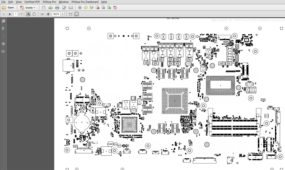This screenshot has width=285, height=170.
Task: Expand the zoom percentage dropdown
Action: click(x=62, y=14)
